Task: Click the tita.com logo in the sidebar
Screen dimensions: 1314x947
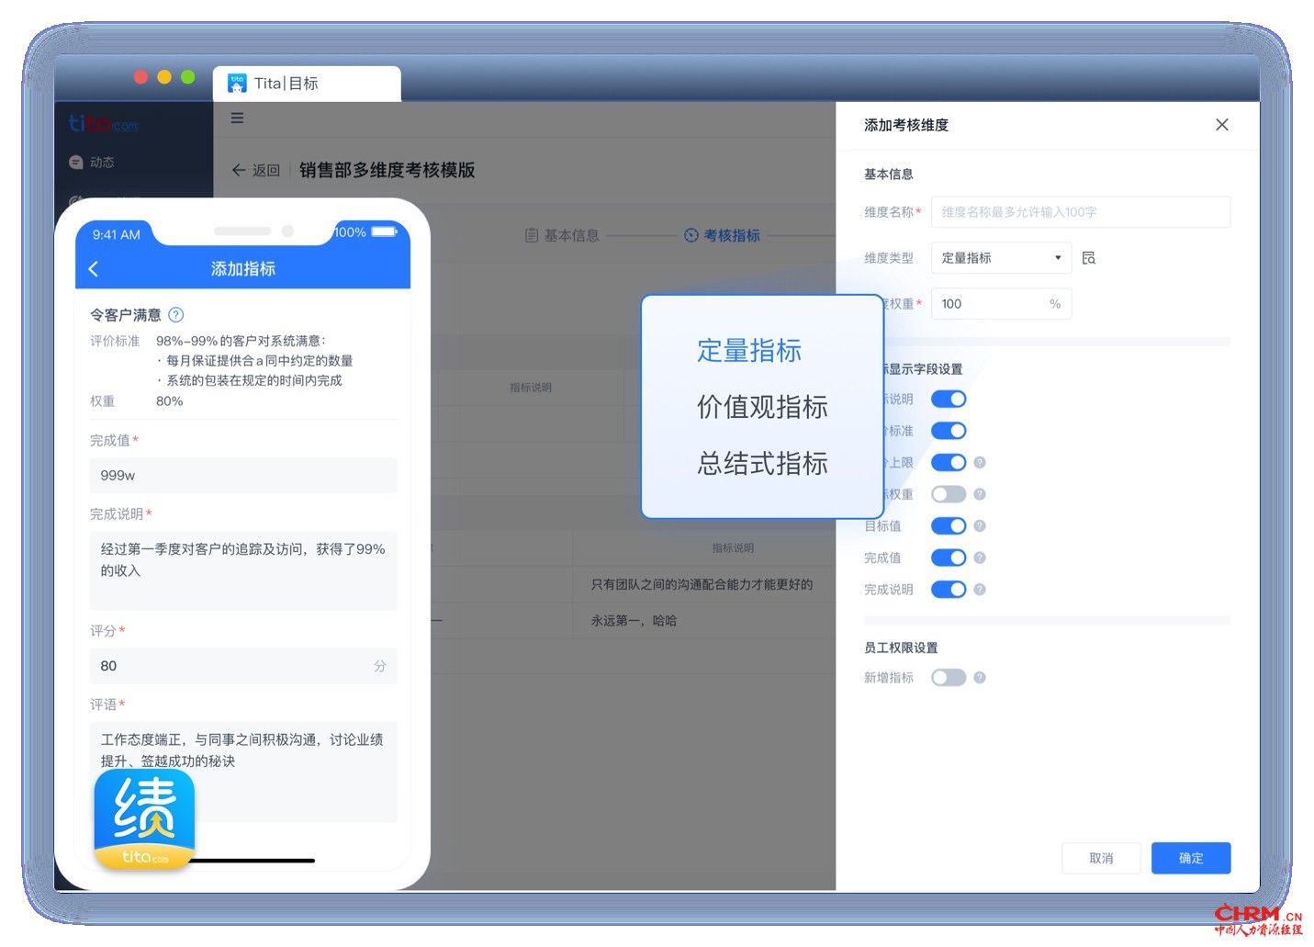Action: coord(103,123)
